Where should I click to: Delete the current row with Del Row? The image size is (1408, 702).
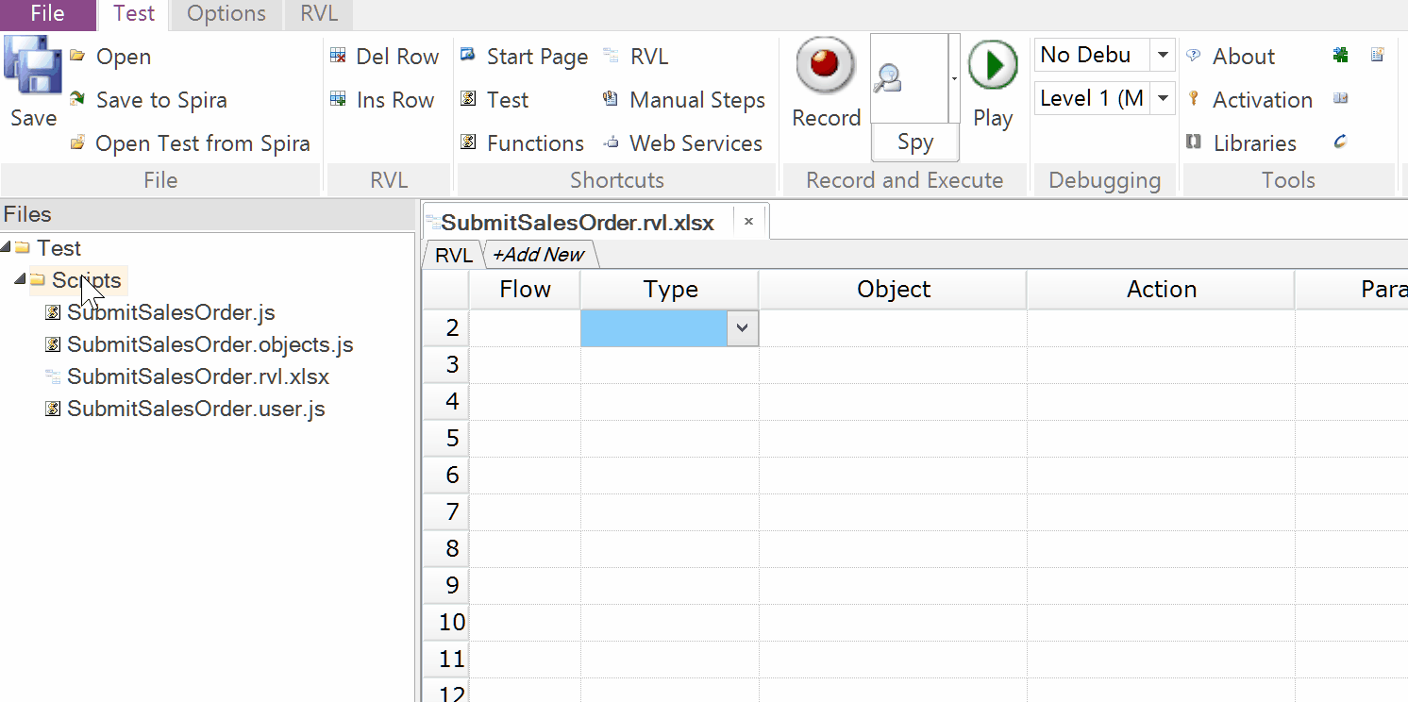pos(385,57)
